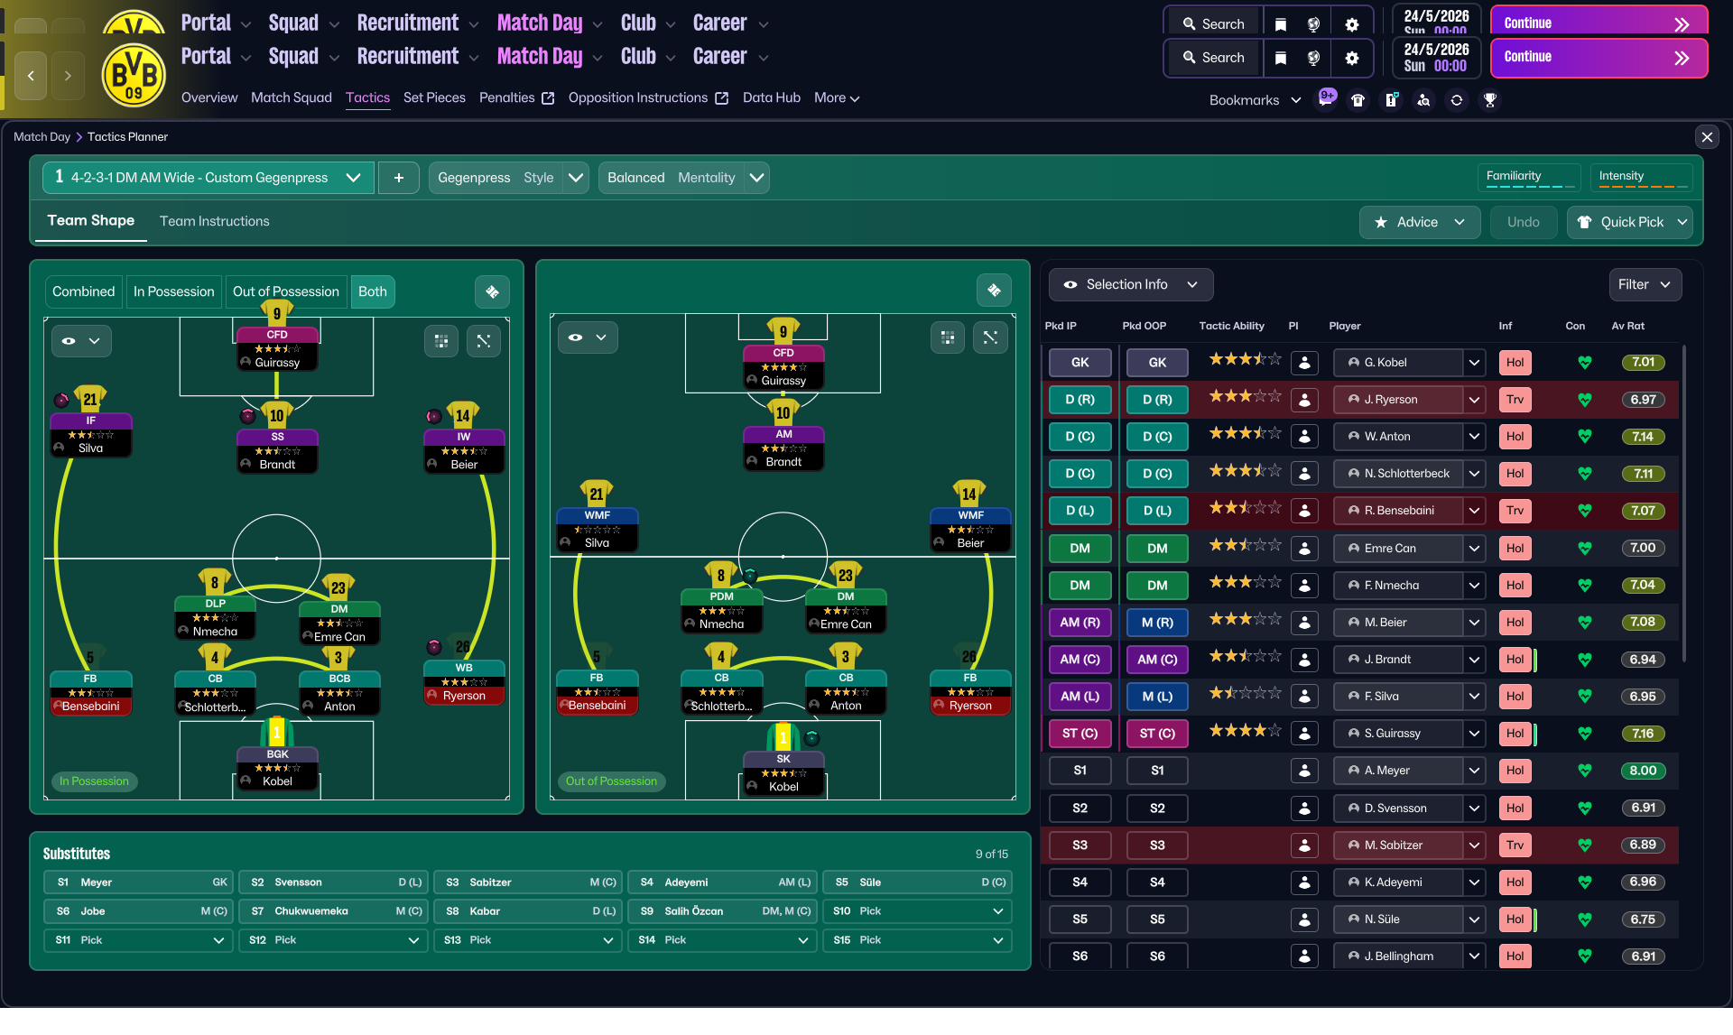Expand the Bookmarks dropdown
Screen dimensions: 1733x1035
pos(1256,100)
